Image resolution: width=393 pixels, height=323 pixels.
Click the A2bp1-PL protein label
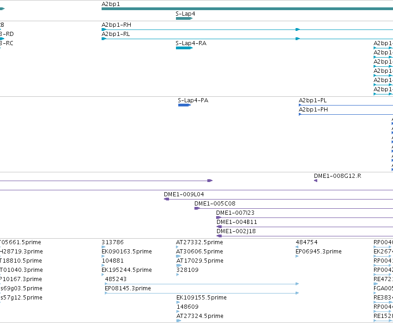click(313, 100)
